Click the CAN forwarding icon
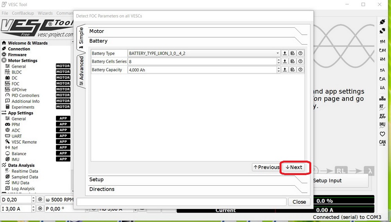The height and width of the screenshot is (222, 391). pyautogui.click(x=382, y=143)
